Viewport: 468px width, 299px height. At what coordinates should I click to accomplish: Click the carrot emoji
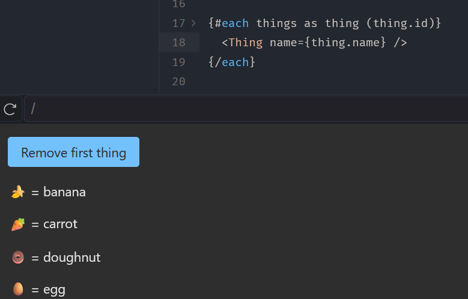18,224
